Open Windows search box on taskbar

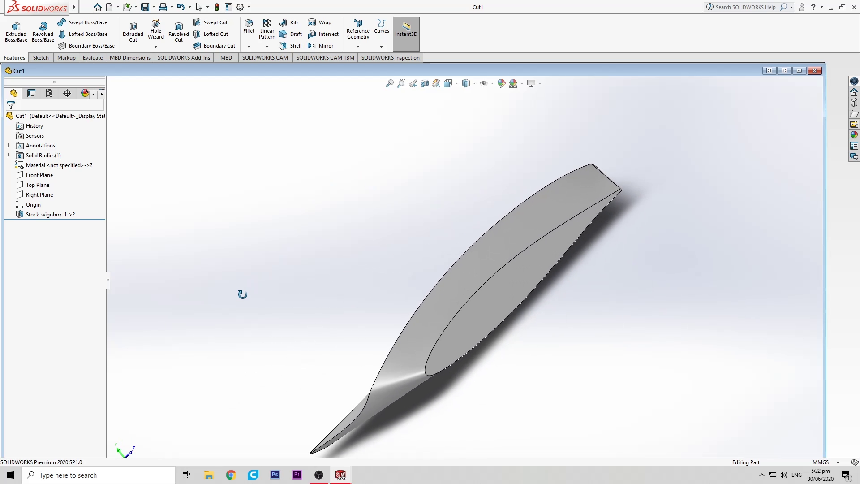coord(99,475)
